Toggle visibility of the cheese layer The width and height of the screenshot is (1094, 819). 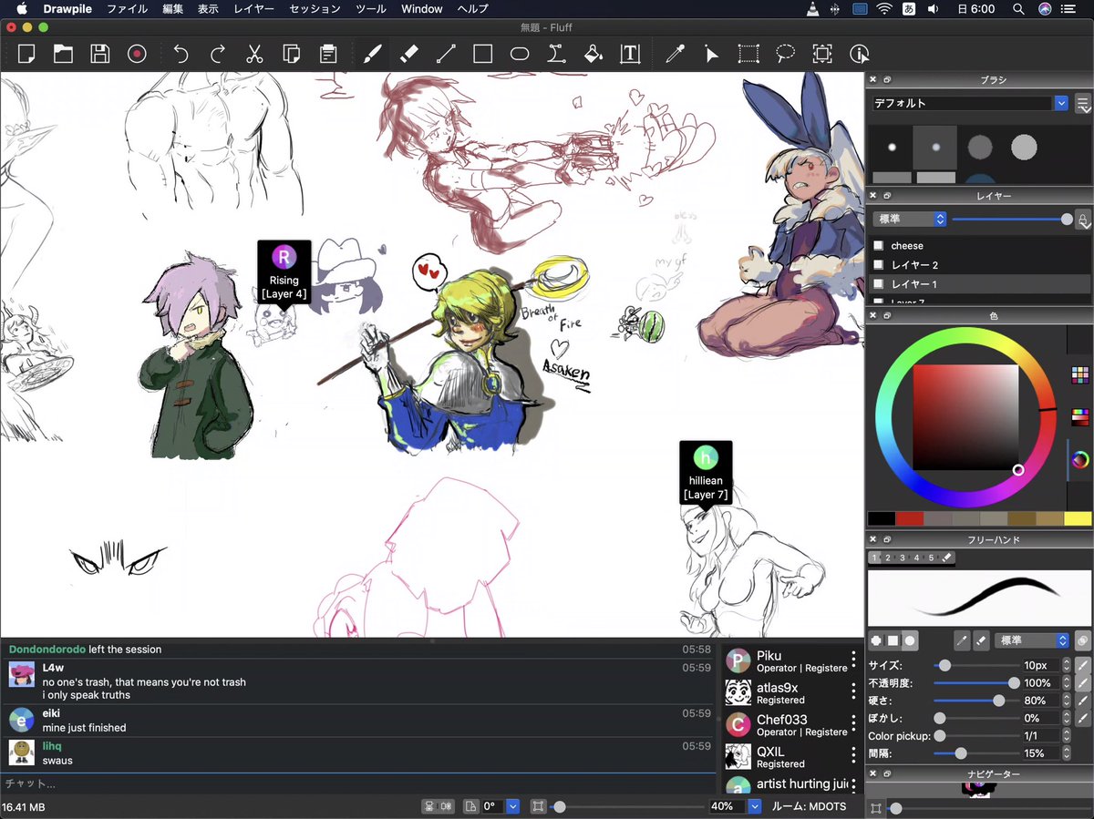pos(879,246)
